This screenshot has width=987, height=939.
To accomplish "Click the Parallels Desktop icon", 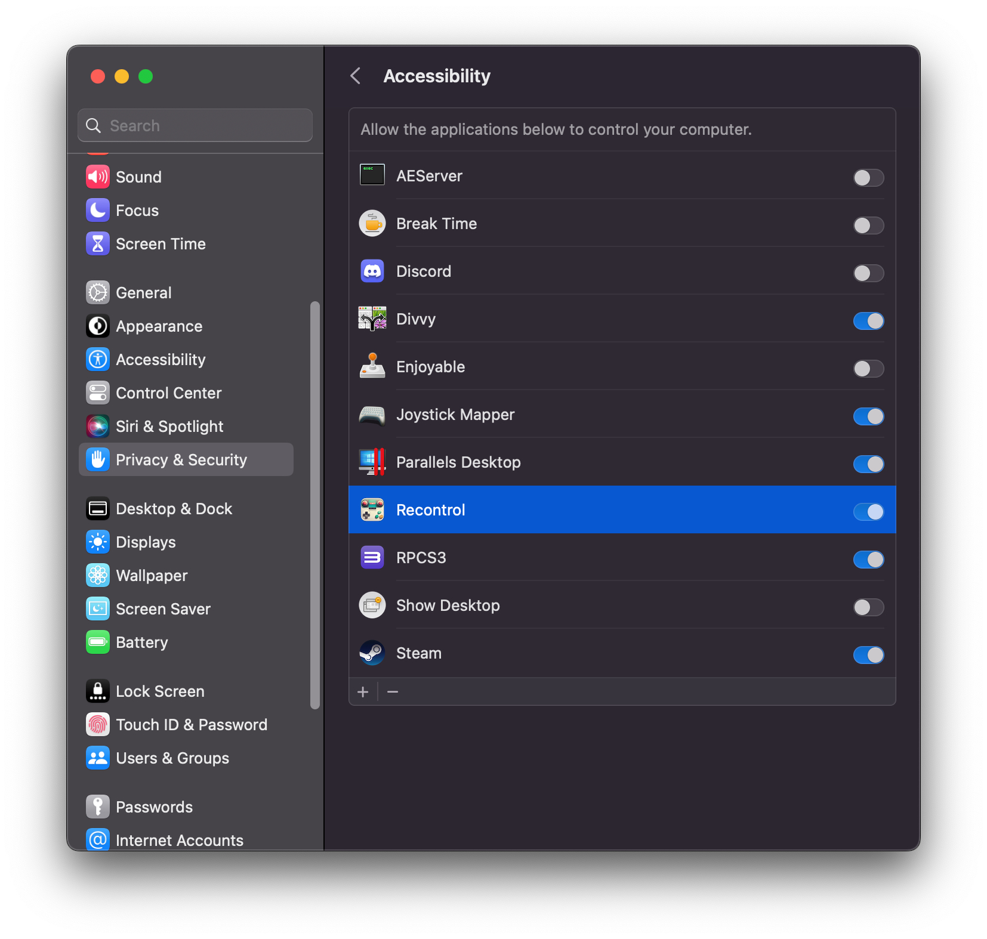I will [372, 462].
